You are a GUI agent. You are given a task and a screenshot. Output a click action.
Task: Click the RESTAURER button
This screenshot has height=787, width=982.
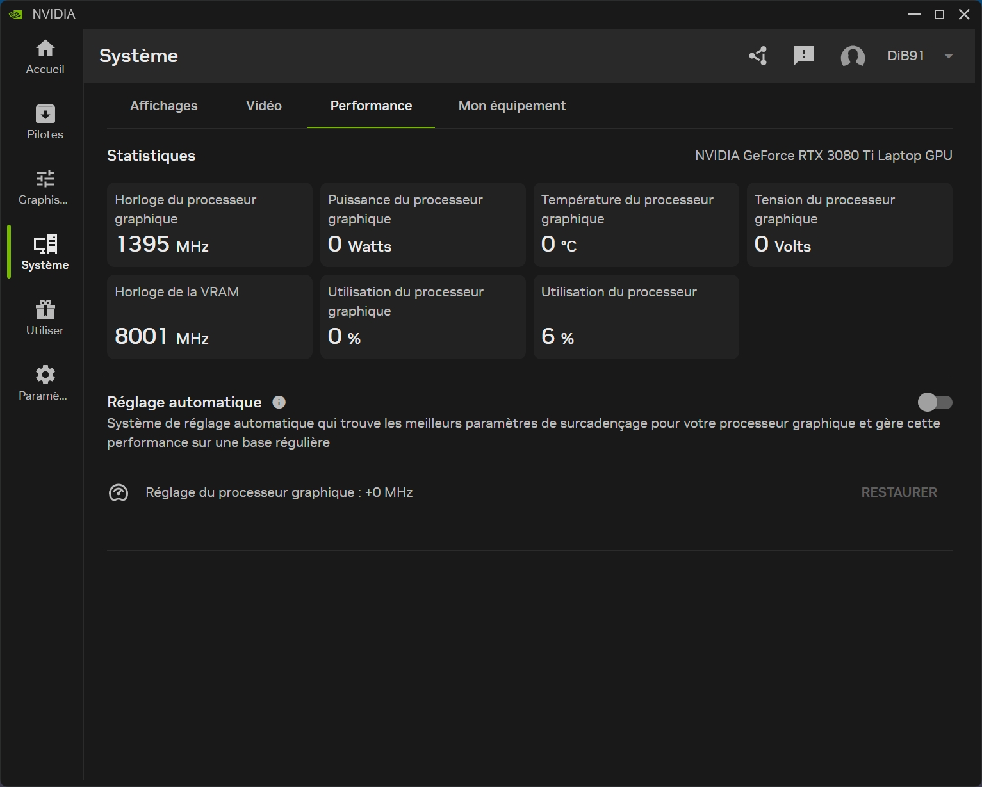point(899,492)
